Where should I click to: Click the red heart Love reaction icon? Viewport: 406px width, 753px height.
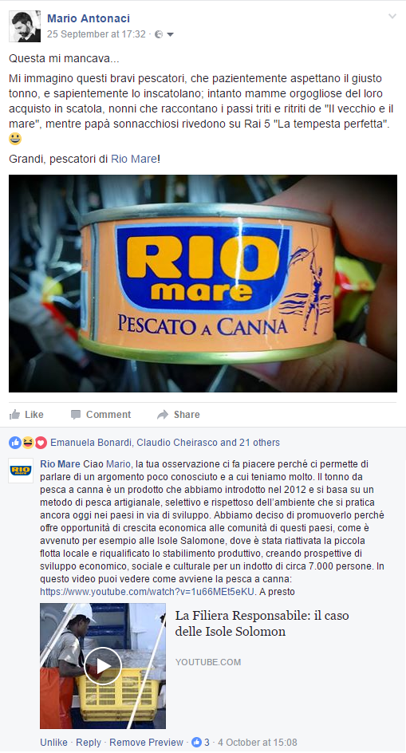(x=41, y=443)
